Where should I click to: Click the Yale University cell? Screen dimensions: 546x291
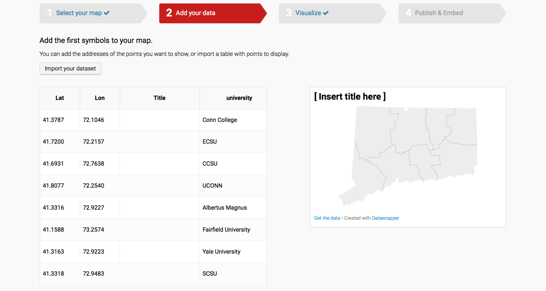[x=221, y=252]
